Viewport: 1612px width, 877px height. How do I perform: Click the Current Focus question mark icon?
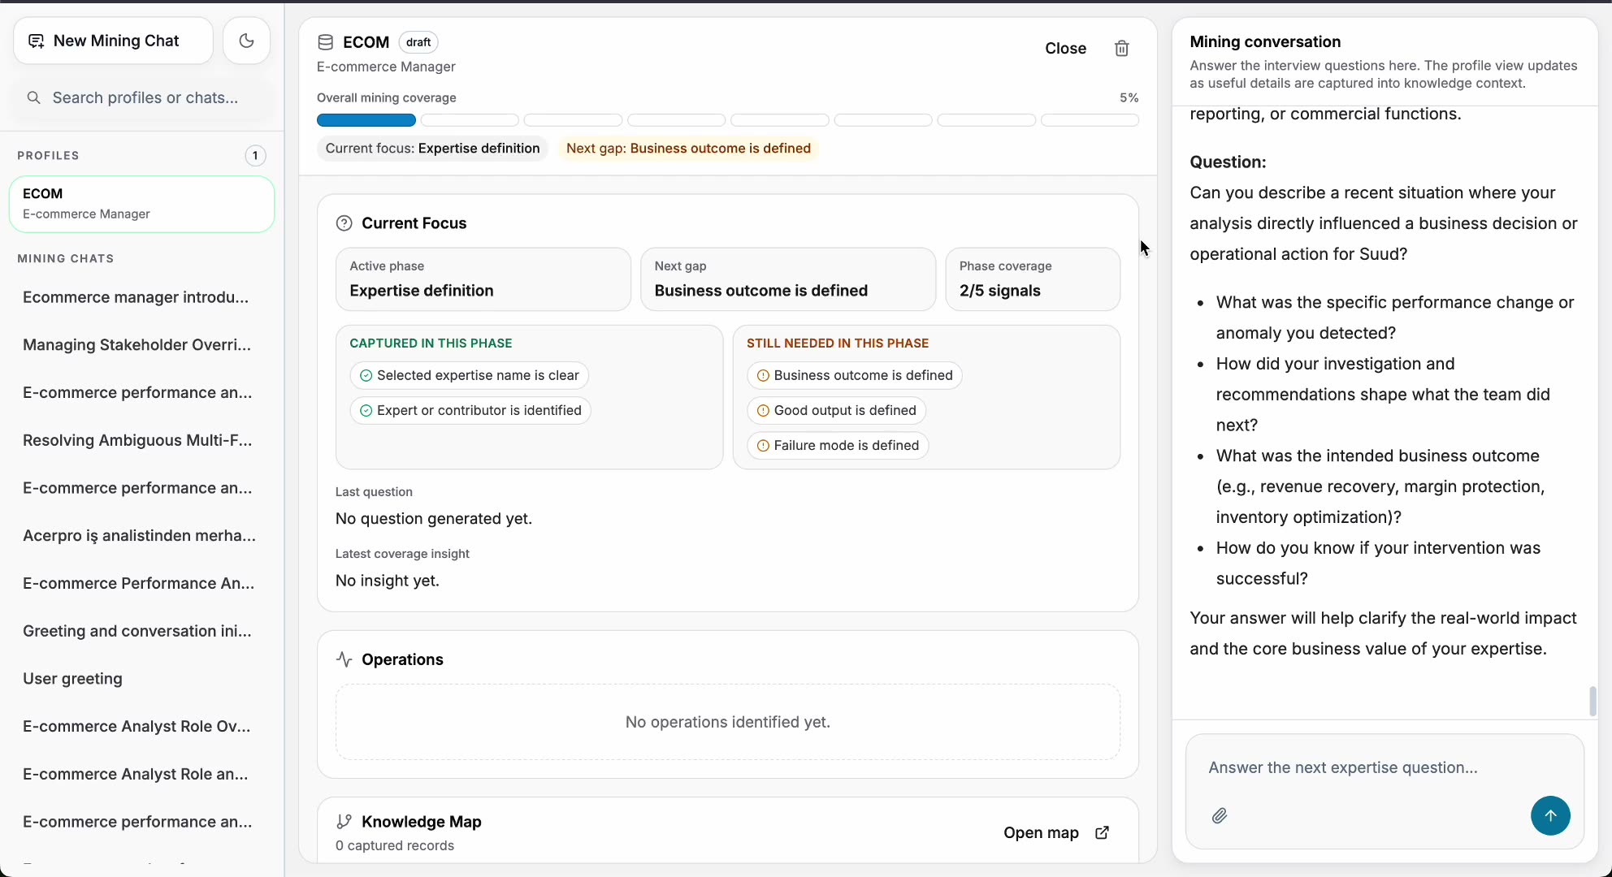pos(344,223)
